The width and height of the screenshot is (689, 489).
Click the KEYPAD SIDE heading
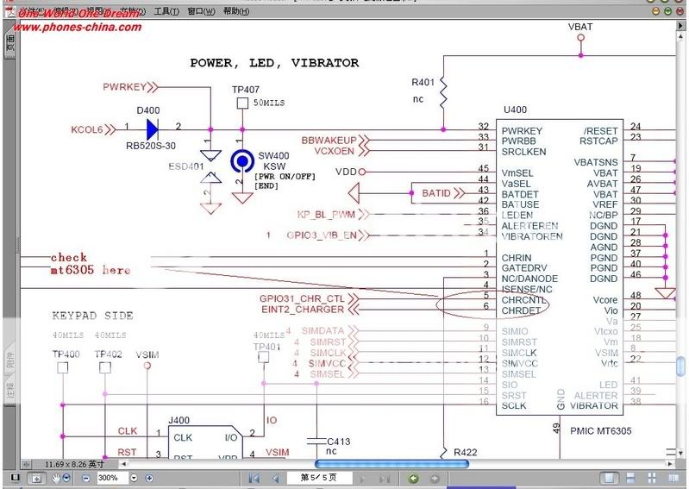(93, 316)
